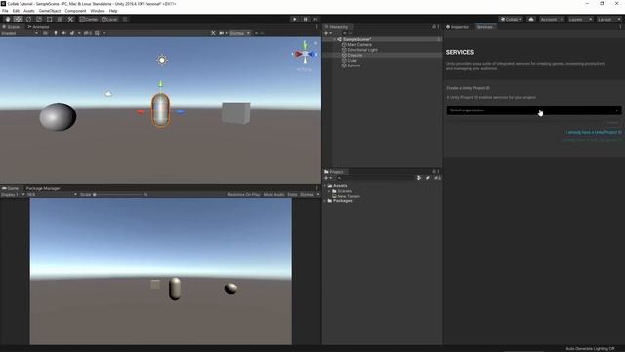Open the Account dropdown

coord(552,20)
